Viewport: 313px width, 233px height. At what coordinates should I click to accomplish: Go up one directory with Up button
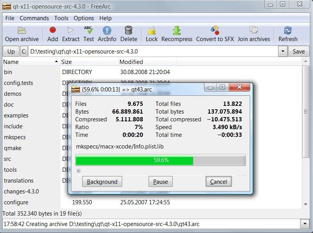point(11,52)
